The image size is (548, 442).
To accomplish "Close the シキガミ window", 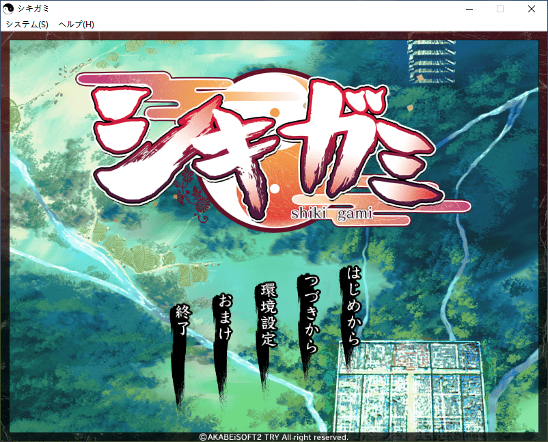I will (532, 9).
